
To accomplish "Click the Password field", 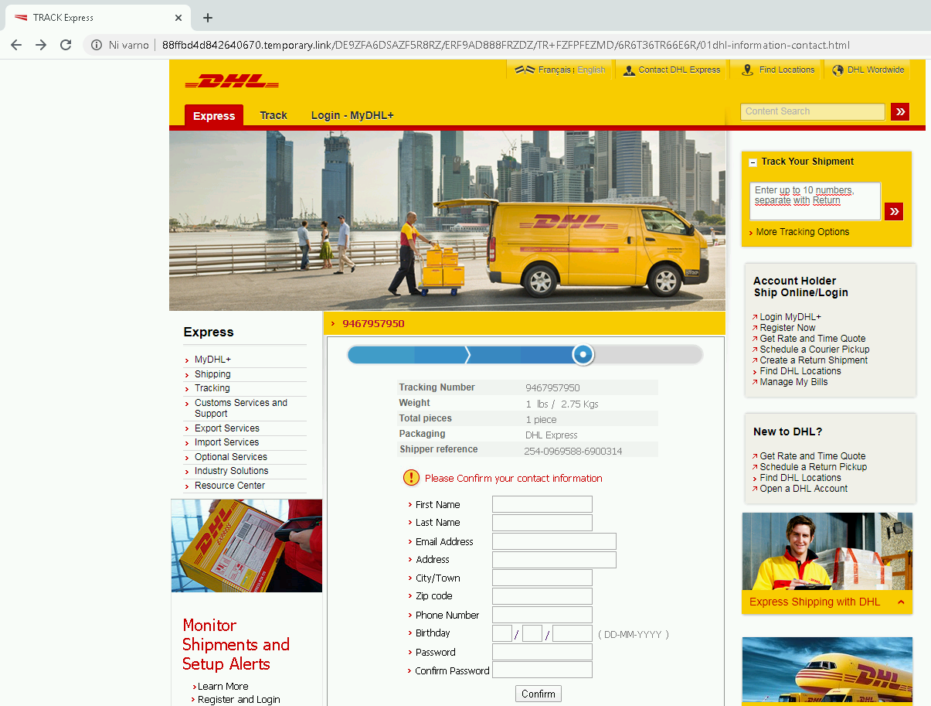I will (542, 652).
